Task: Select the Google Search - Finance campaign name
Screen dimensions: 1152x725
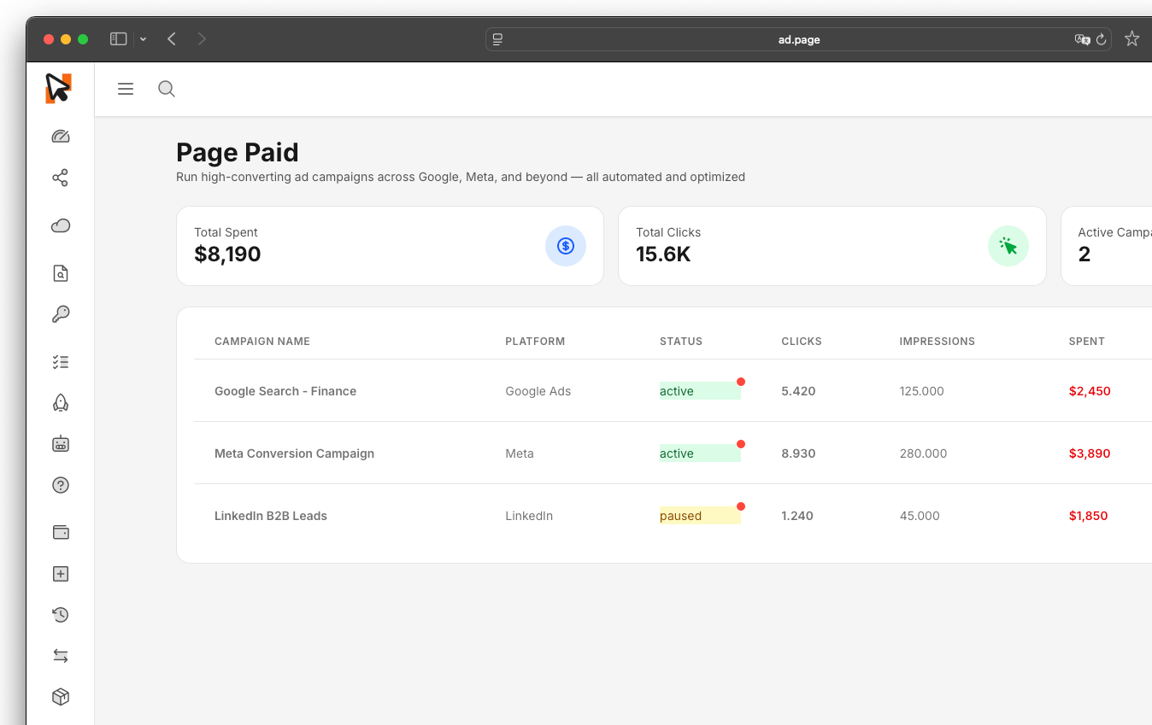Action: click(285, 391)
